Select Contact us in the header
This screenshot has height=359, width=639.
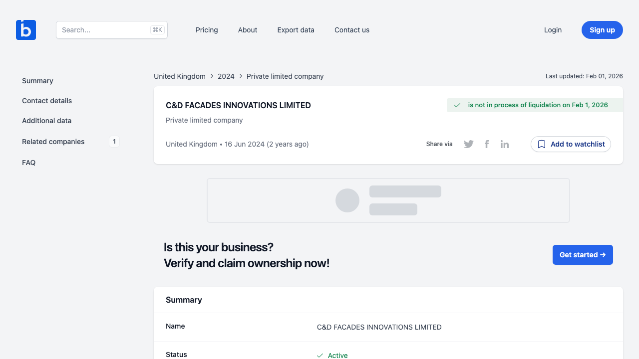click(352, 30)
